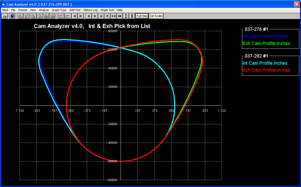Viewport: 301px width, 187px height.
Task: Move the magenta cursor line left
Action: point(74,16)
